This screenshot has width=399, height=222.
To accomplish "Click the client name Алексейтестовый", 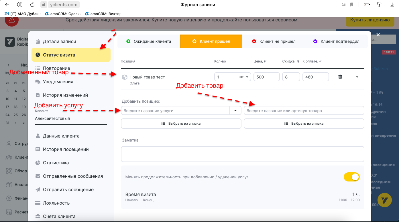I will coord(52,118).
